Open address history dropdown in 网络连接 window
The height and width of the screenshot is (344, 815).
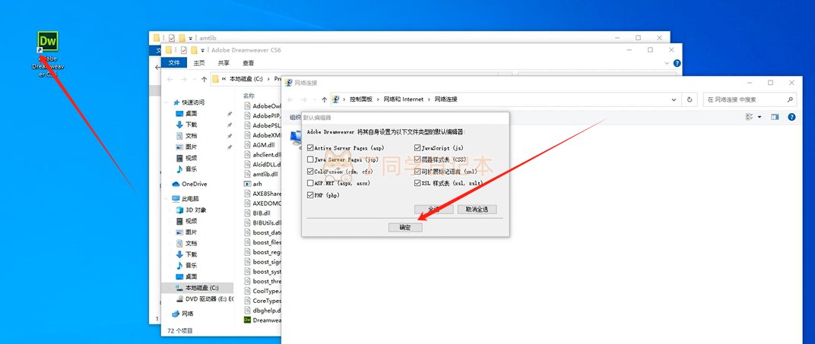click(x=674, y=99)
